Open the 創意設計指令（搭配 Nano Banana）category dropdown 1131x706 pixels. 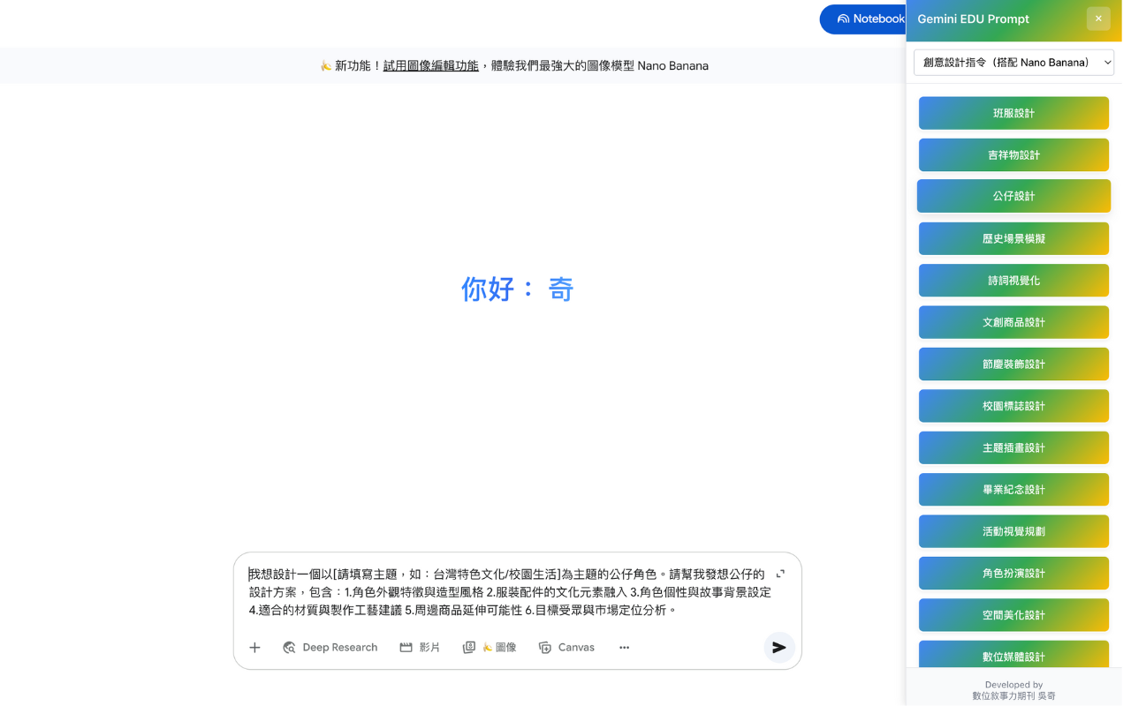[1013, 62]
